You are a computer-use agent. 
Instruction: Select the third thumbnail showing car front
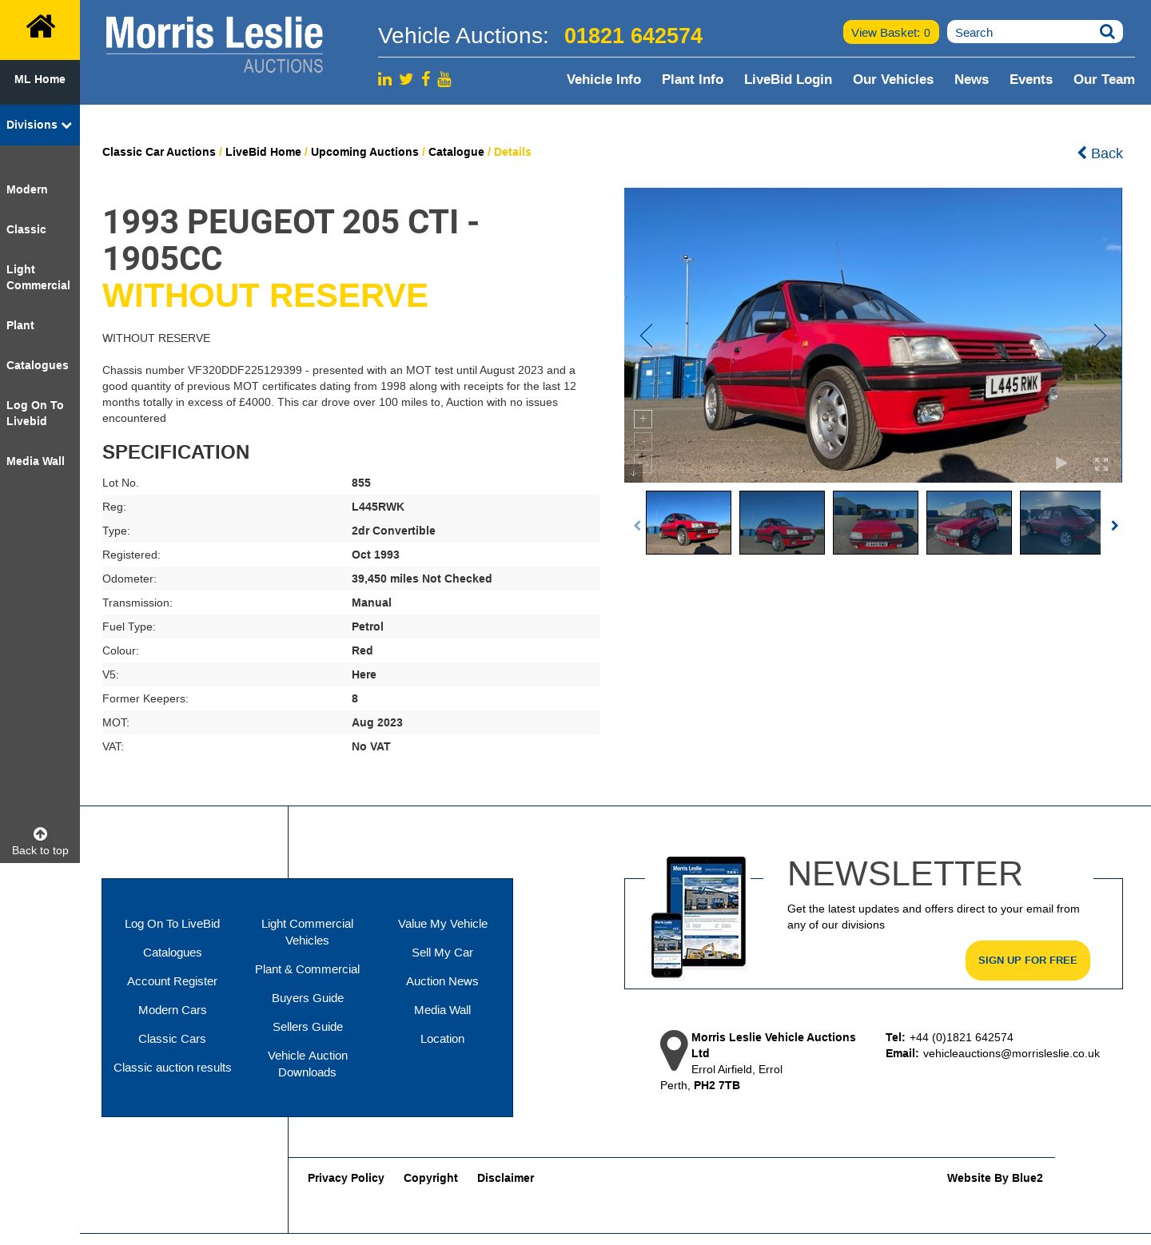[x=875, y=523]
